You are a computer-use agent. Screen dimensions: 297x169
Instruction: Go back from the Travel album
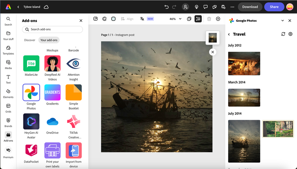[x=229, y=34]
